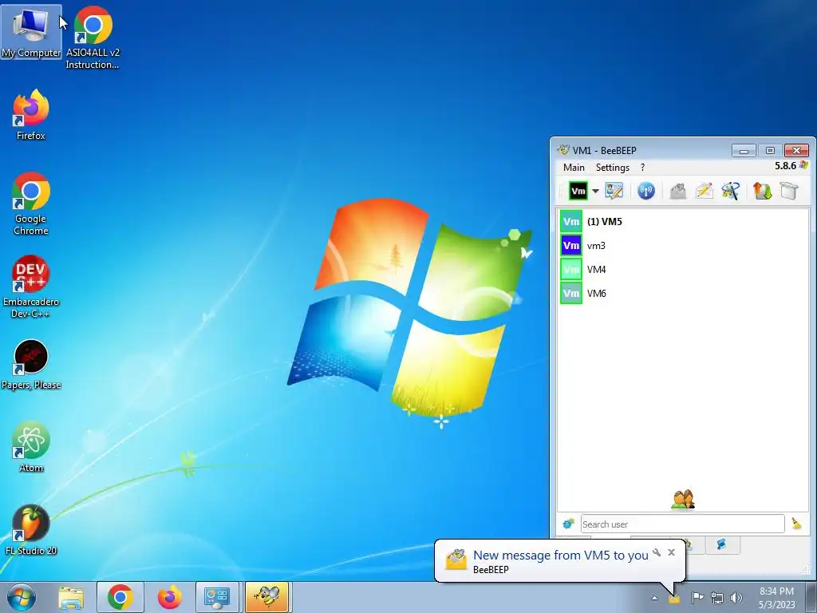Open Control Panel taskbar icon
This screenshot has width=817, height=613.
pos(217,597)
